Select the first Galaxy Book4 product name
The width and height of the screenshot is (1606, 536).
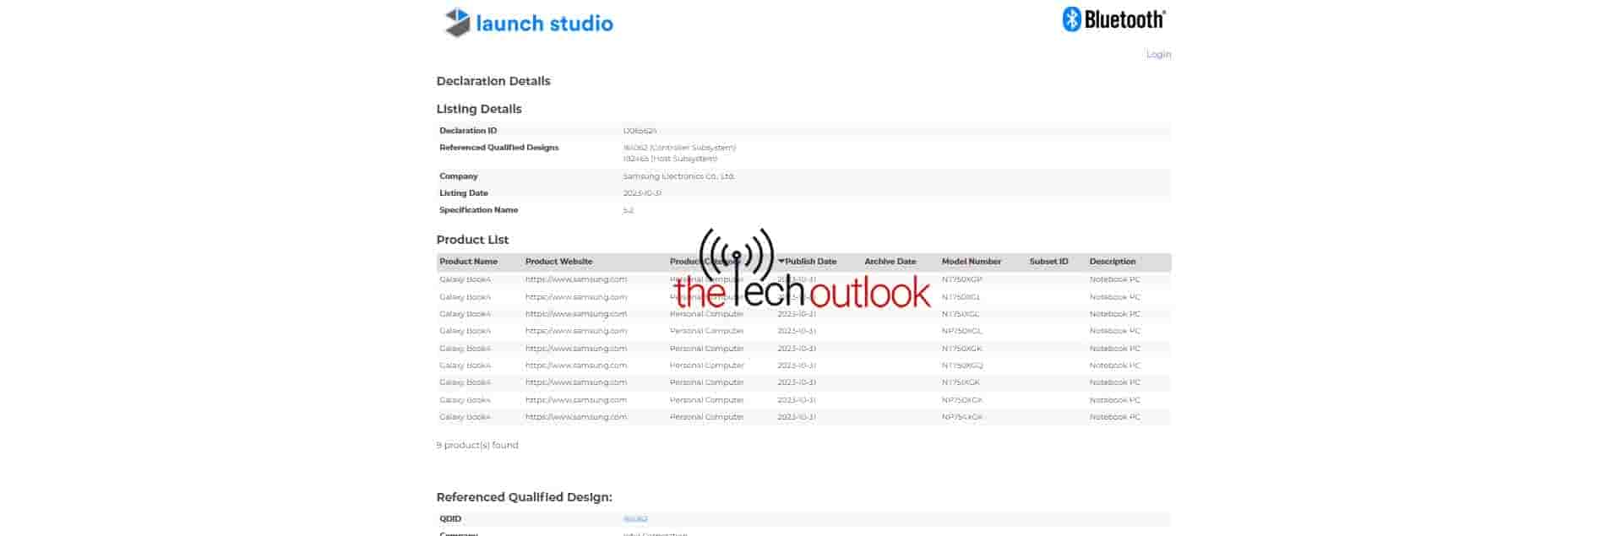[x=465, y=279]
